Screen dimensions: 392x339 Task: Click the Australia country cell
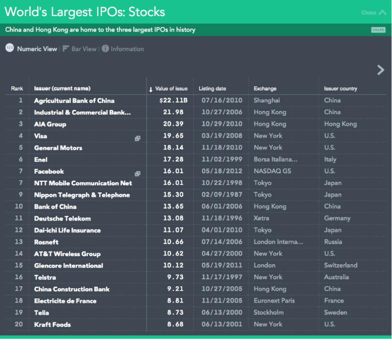336,277
